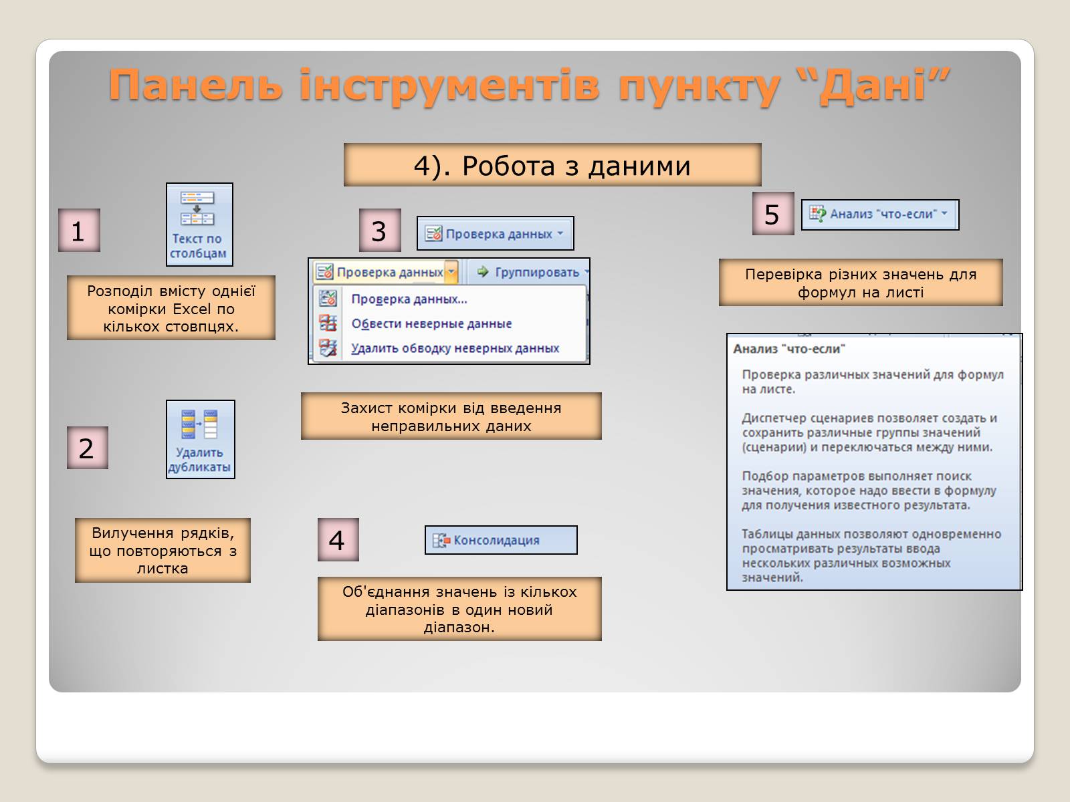Click 'Розподіл вмісту однієї комірки Excel' description
The width and height of the screenshot is (1070, 802).
(171, 308)
